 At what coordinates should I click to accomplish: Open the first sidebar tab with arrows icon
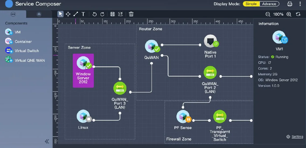click(x=13, y=14)
